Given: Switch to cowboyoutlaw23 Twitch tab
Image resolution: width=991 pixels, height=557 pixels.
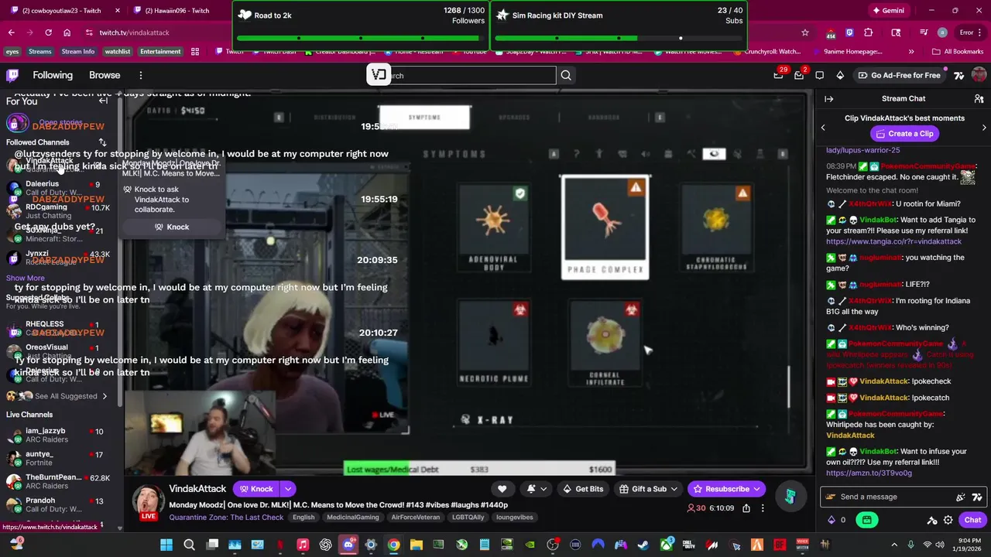Looking at the screenshot, I should (x=62, y=11).
